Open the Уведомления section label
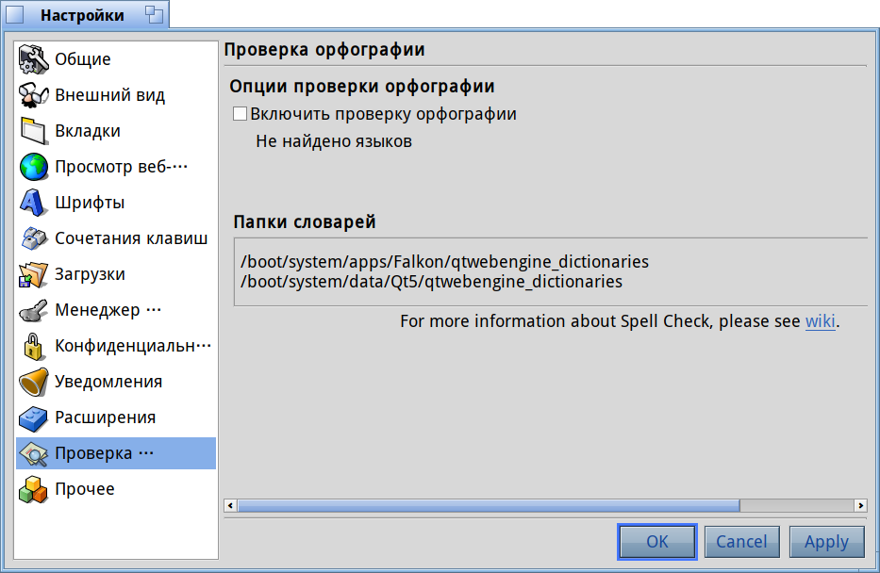880x573 pixels. [x=108, y=383]
